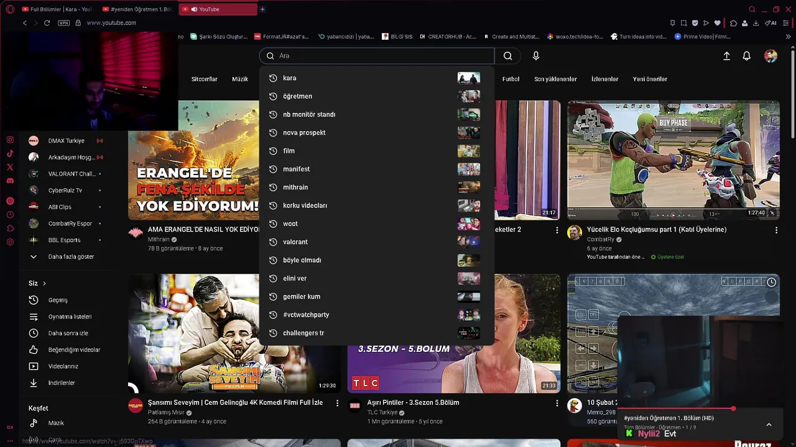This screenshot has width=796, height=447.
Task: Select the İzlenenler filter chip
Action: click(x=604, y=79)
